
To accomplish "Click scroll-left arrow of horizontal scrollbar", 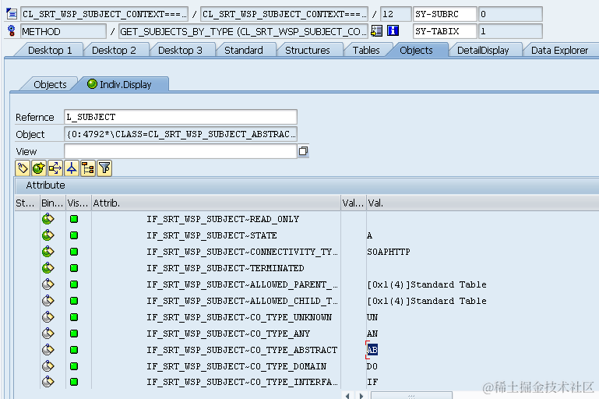I will 347,395.
